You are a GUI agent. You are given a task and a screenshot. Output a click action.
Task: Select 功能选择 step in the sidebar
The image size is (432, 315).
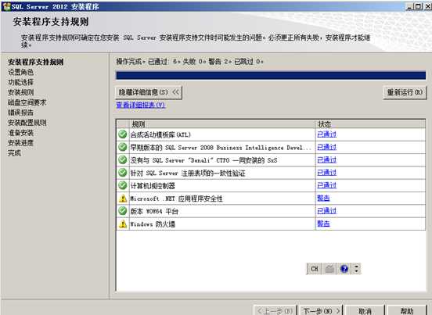point(20,82)
